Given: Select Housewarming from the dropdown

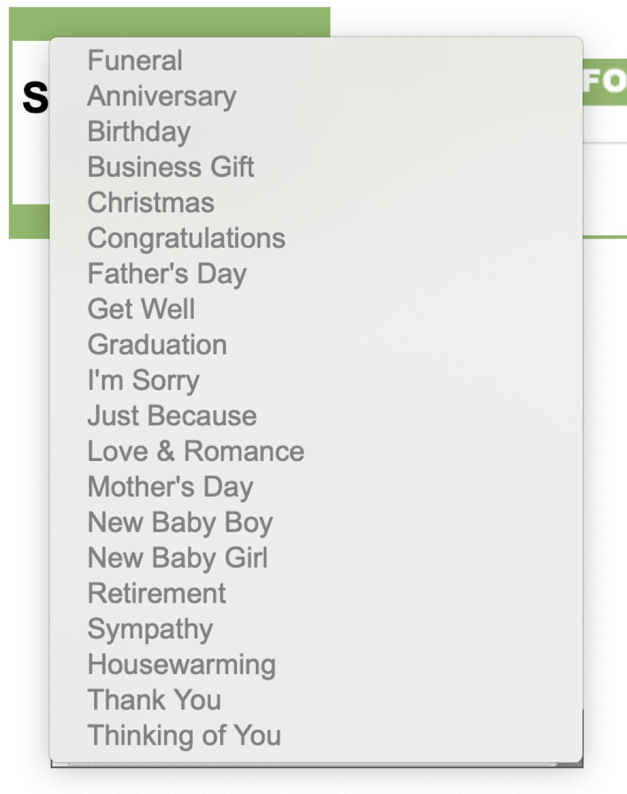Looking at the screenshot, I should click(x=182, y=665).
